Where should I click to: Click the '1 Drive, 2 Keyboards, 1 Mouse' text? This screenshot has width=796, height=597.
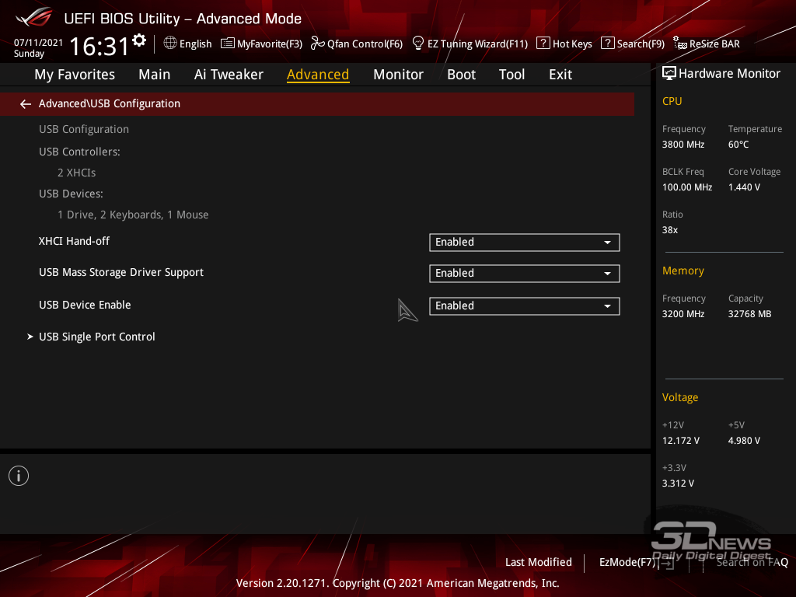click(x=133, y=215)
